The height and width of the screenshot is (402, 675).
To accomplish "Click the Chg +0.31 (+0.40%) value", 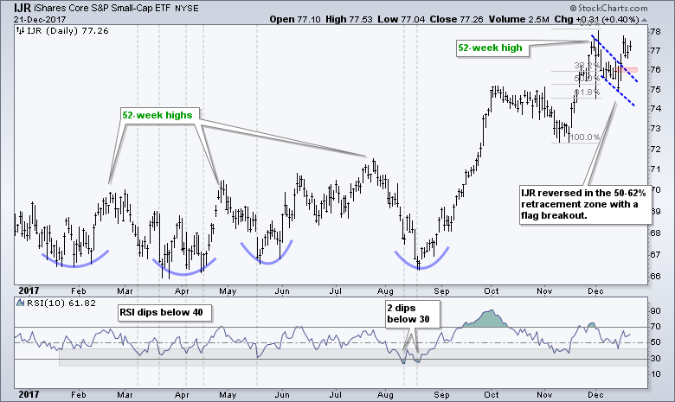I will coord(596,19).
